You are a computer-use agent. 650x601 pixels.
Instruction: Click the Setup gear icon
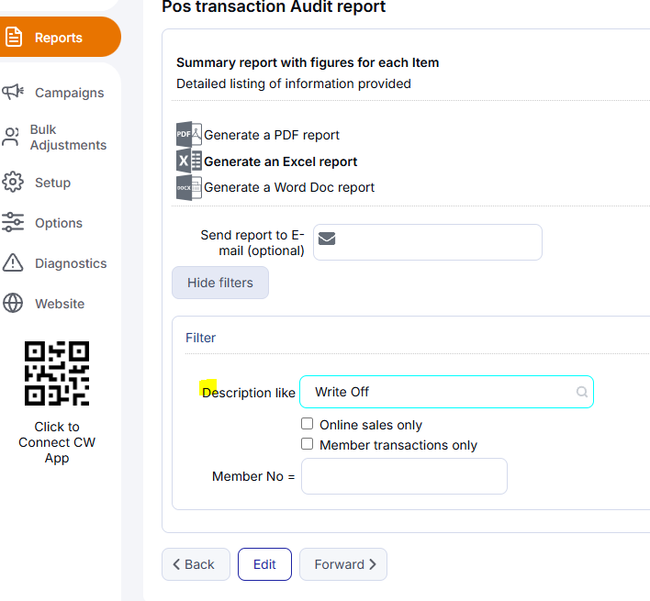tap(13, 182)
